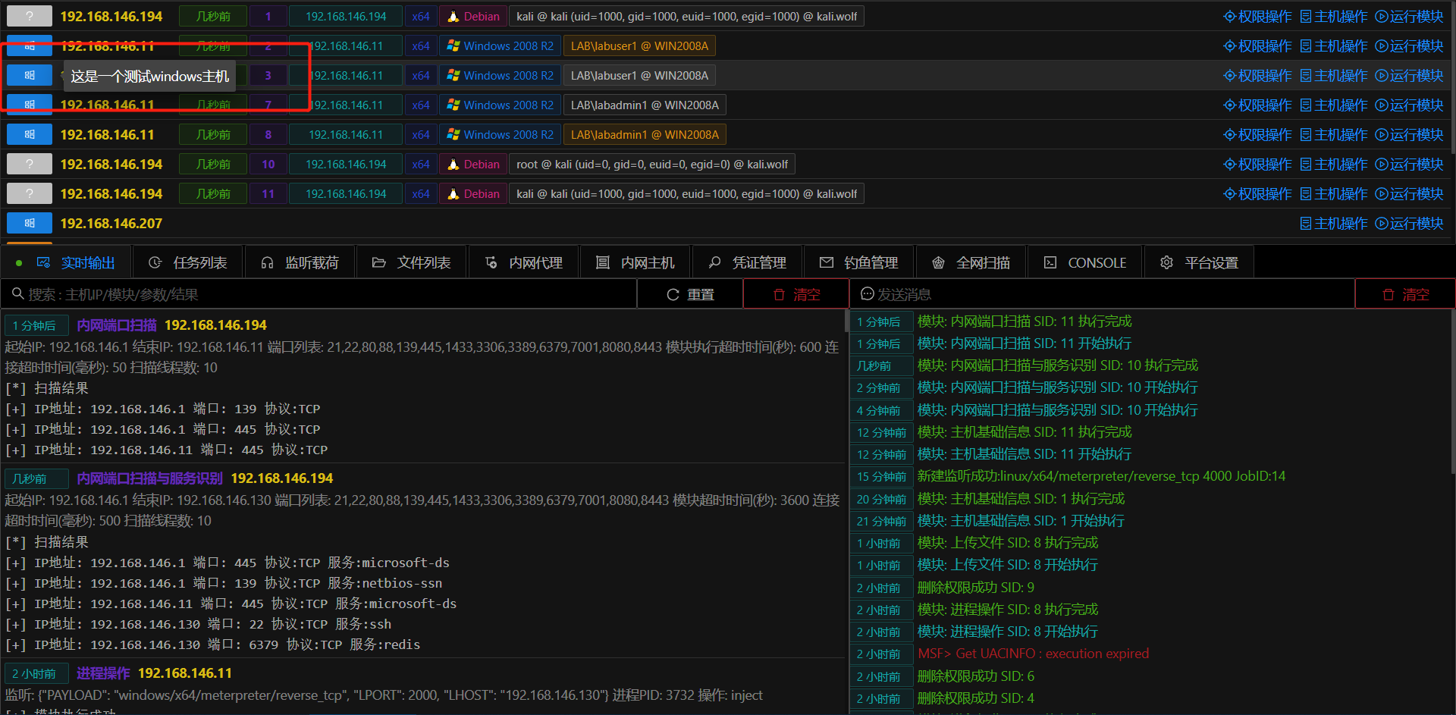Click the 重置 button

coord(690,294)
